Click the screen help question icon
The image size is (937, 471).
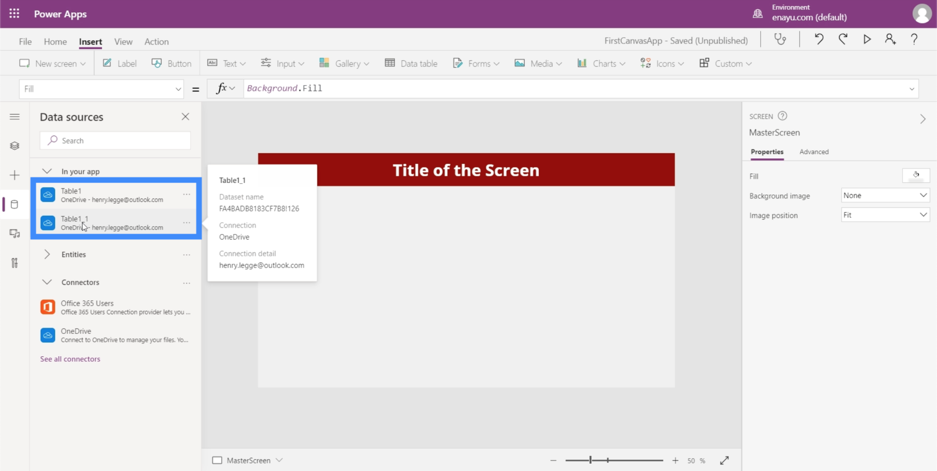coord(783,116)
